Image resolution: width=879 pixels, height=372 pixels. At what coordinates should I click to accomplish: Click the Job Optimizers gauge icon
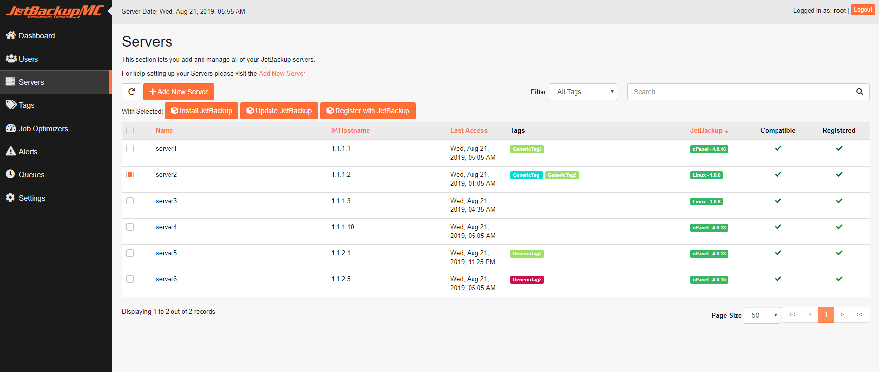point(11,128)
